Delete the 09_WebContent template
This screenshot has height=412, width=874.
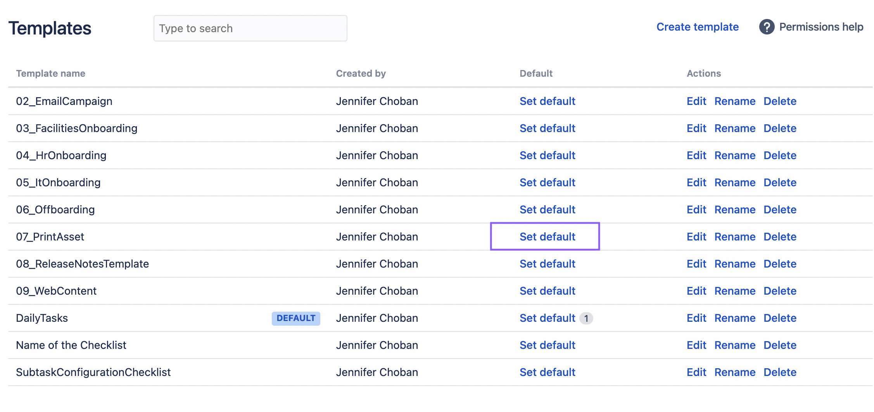(x=779, y=291)
